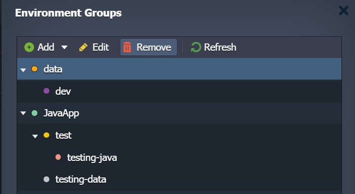Click the purple dot next to dev
Screen dimensions: 355x194
(46, 91)
